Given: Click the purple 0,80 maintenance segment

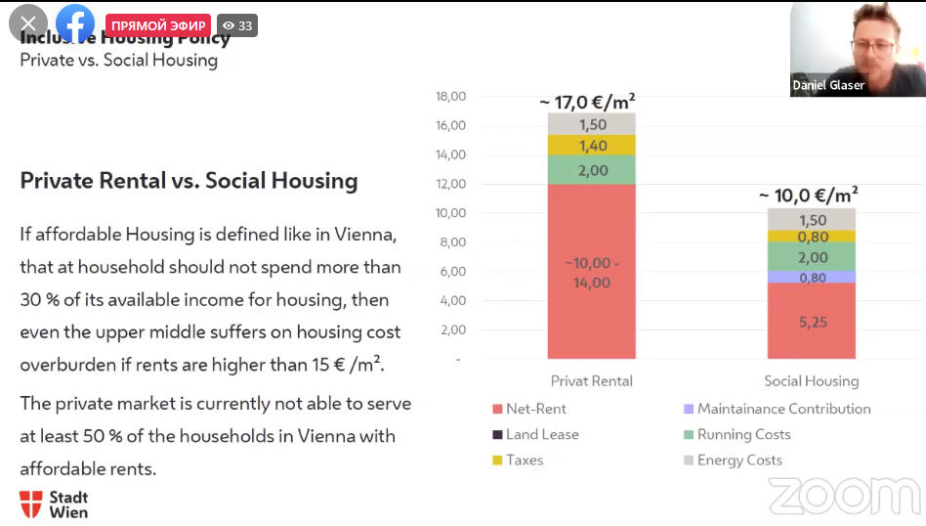Looking at the screenshot, I should tap(811, 278).
